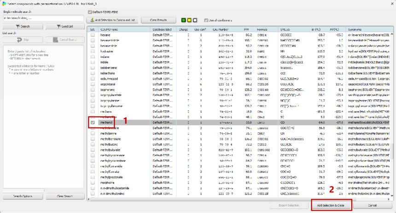Image resolution: width=396 pixels, height=213 pixels.
Task: Uncheck the methanol row checkbox
Action: click(93, 123)
